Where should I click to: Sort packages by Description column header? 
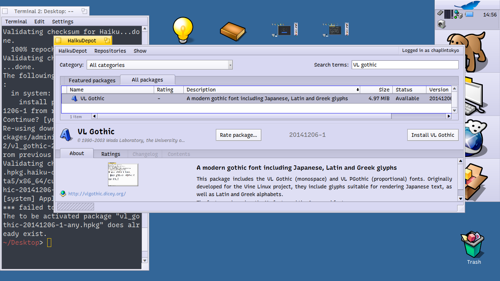pyautogui.click(x=272, y=90)
